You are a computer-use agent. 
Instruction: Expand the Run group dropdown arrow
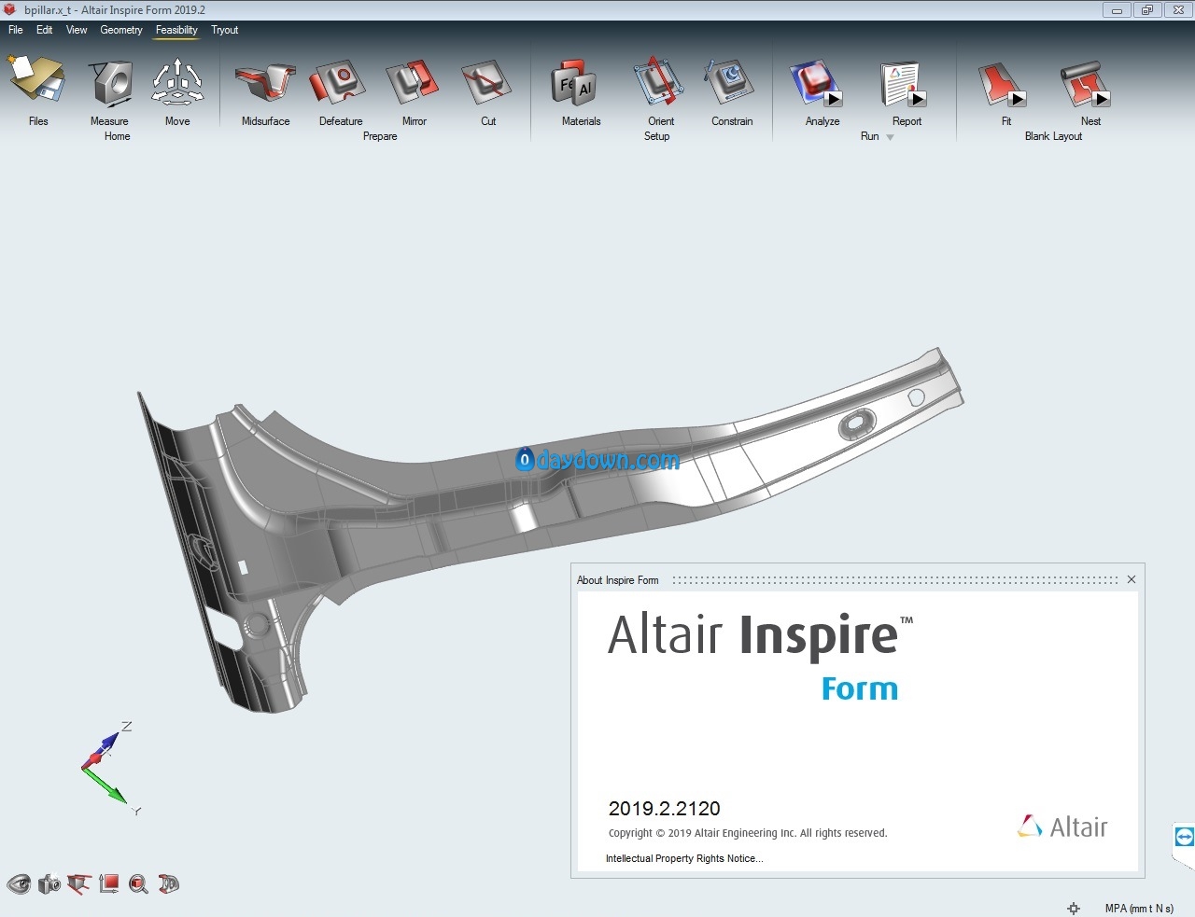point(890,137)
